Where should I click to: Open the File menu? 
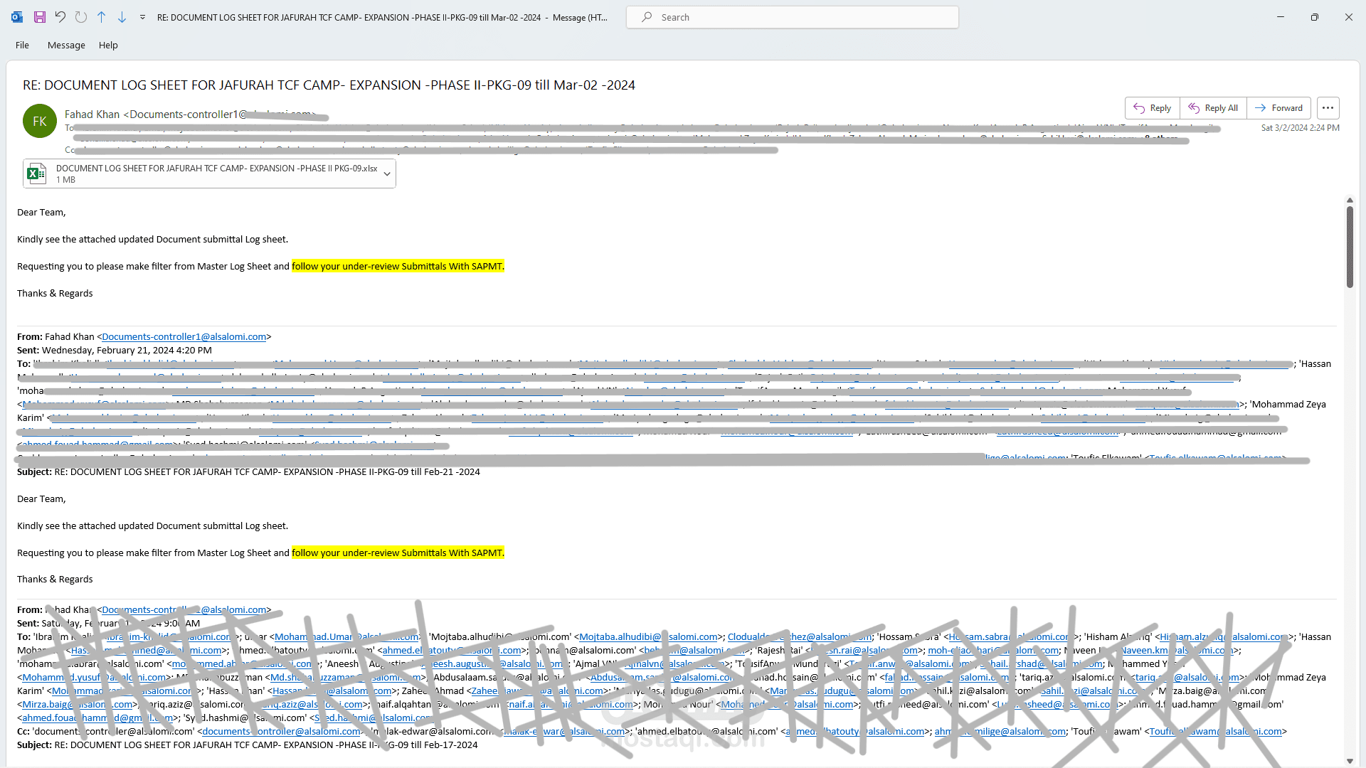22,45
